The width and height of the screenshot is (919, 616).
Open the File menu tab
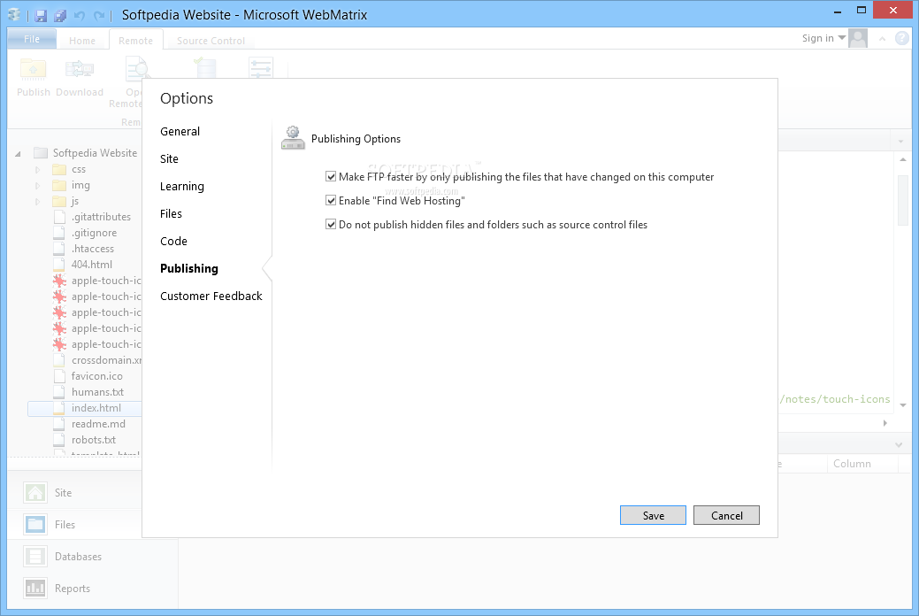coord(32,39)
